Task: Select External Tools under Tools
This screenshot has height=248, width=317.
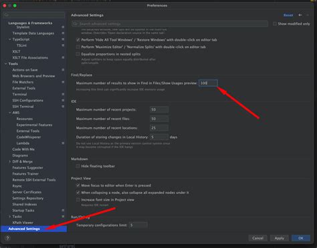Action: click(x=24, y=88)
